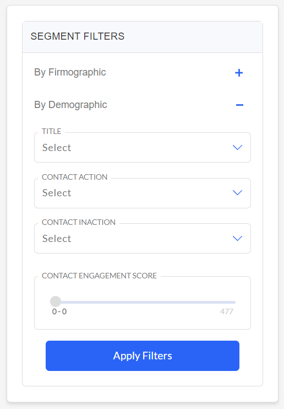Screen dimensions: 284x409
Task: Click the 0 - 0 score range text
Action: pyautogui.click(x=59, y=311)
